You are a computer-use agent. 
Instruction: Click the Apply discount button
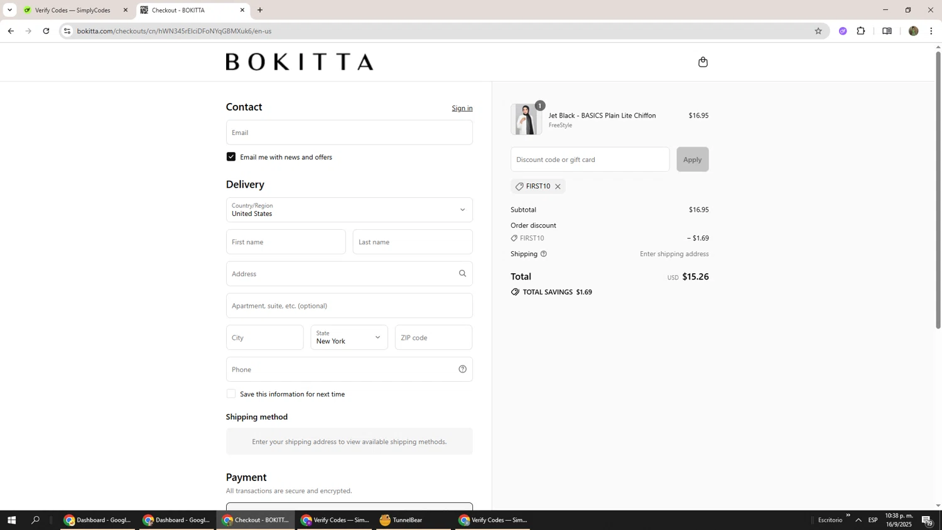pyautogui.click(x=692, y=160)
